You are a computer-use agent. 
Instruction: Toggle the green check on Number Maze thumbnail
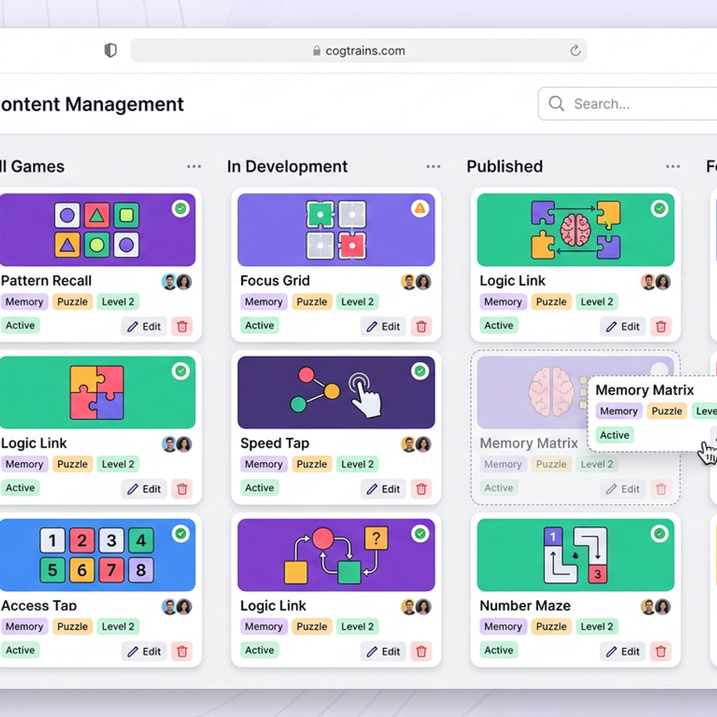[x=659, y=534]
